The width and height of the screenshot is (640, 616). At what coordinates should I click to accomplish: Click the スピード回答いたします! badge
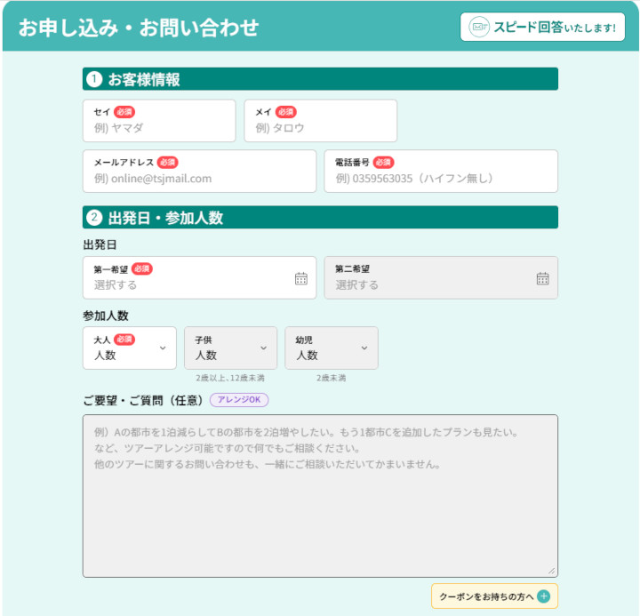[x=542, y=27]
